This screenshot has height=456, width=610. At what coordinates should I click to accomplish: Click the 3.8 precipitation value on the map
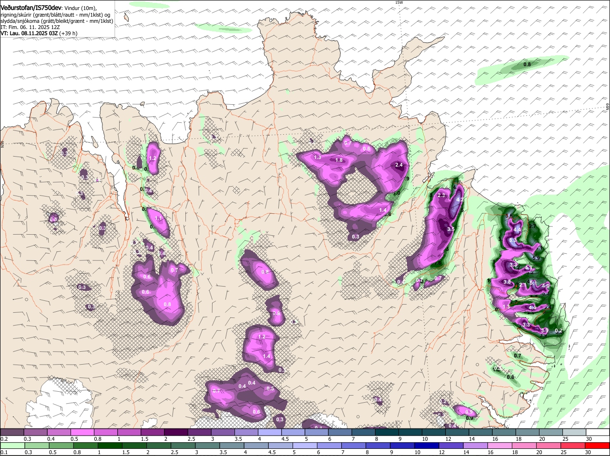click(x=507, y=282)
